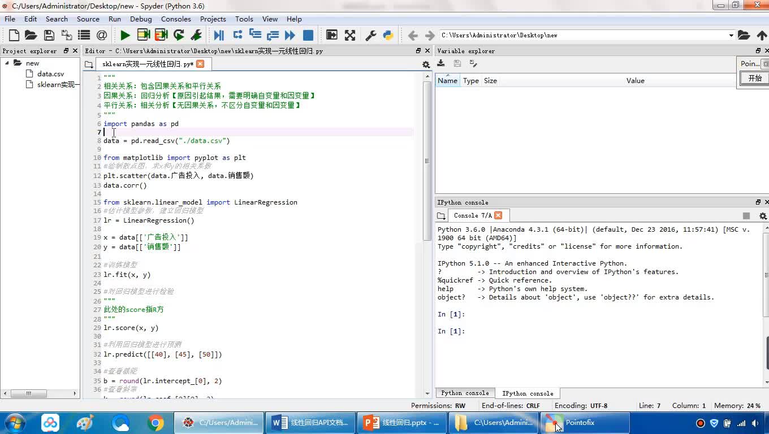Click the Re-run last script icon
Viewport: 769px width, 434px height.
click(x=179, y=35)
